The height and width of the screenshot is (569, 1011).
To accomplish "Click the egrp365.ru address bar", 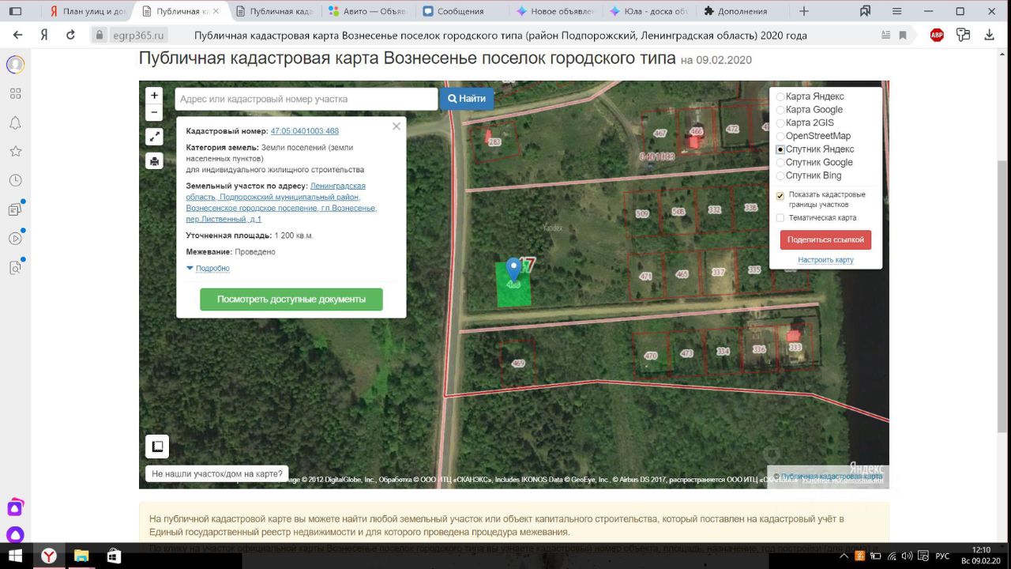I will pos(137,35).
